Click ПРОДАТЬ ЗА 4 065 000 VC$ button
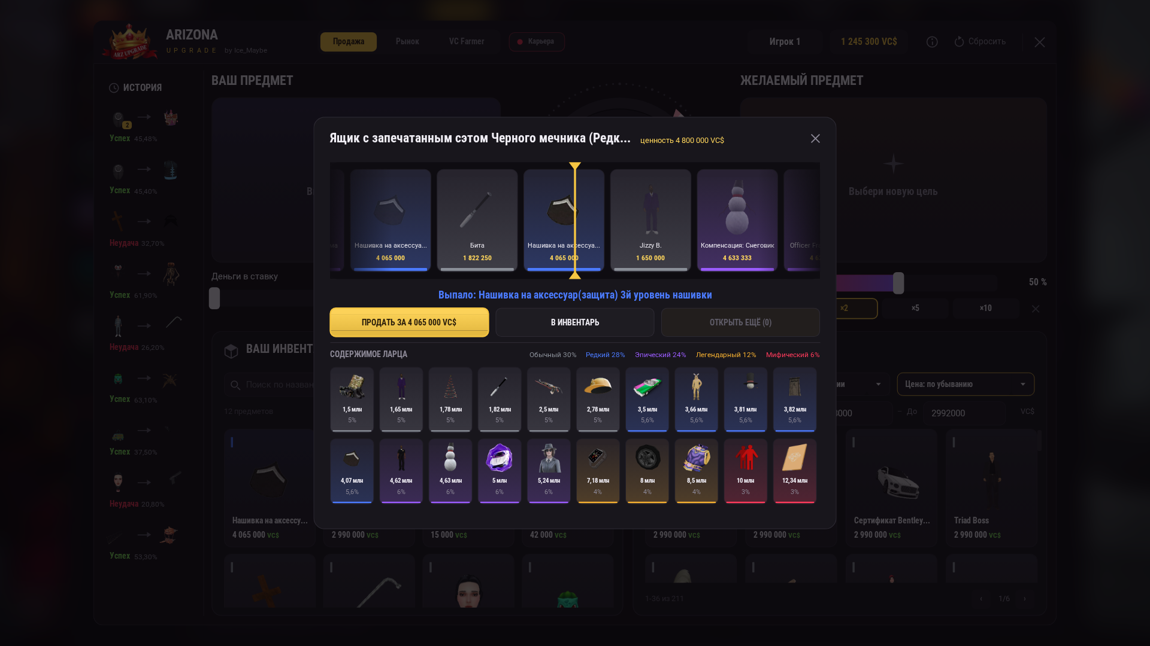Screen dimensions: 1150x646 (409, 322)
